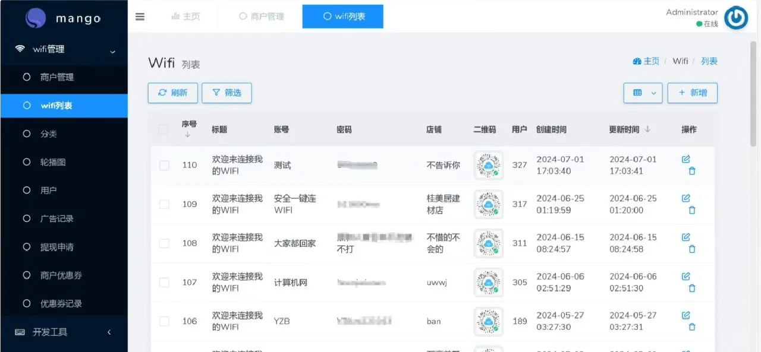Switch to the 主页 navigation tab
The image size is (761, 352).
[185, 17]
